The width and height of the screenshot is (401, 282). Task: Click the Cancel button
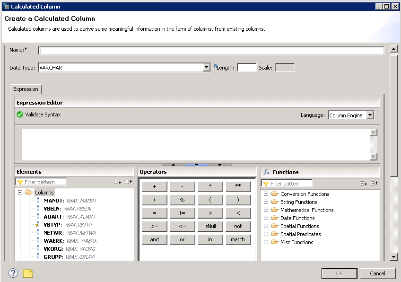(x=377, y=273)
